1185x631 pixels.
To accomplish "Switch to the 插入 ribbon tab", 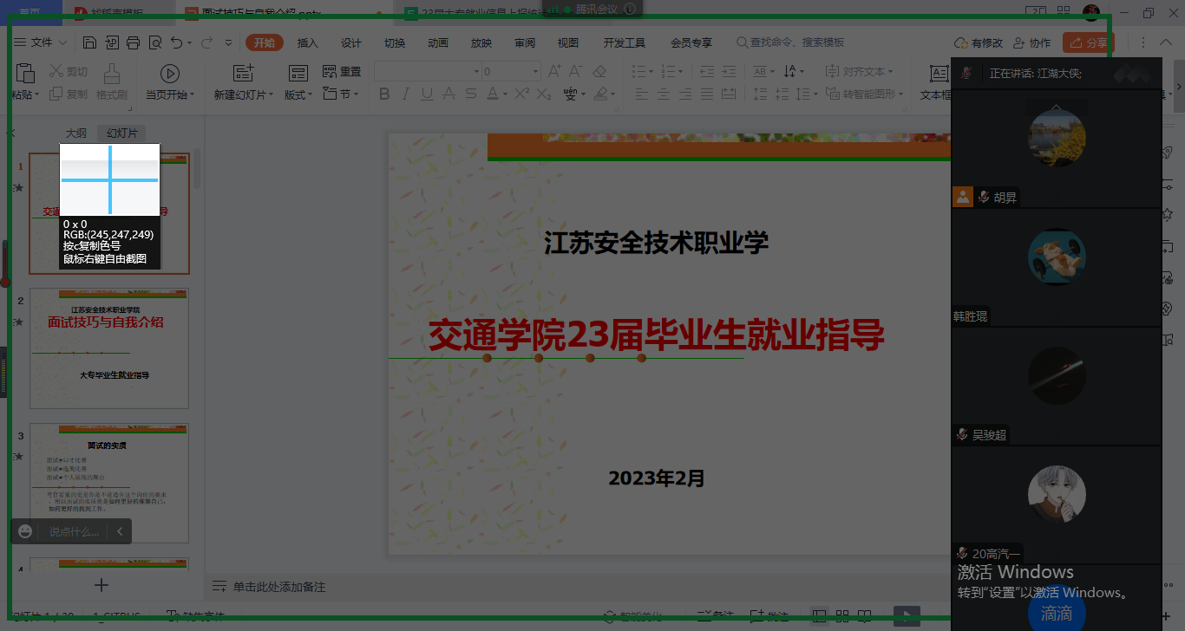I will click(x=308, y=42).
